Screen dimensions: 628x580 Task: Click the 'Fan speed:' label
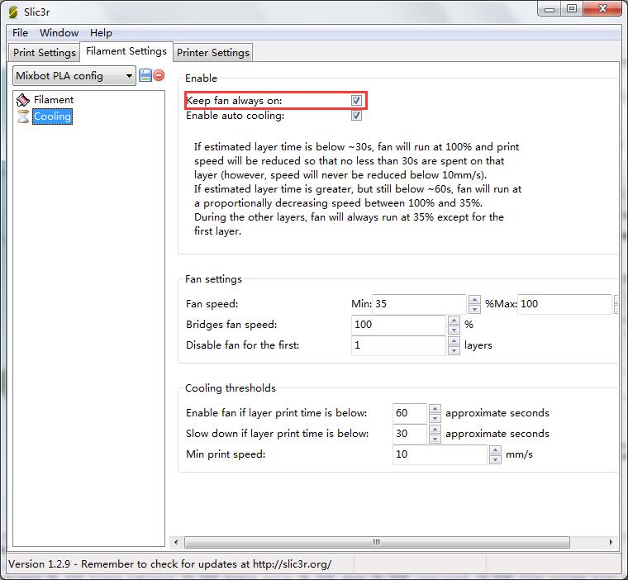tap(212, 304)
